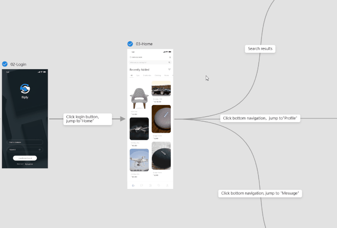Select the jump to "Profile" flow label
The image size is (337, 228).
tap(261, 118)
